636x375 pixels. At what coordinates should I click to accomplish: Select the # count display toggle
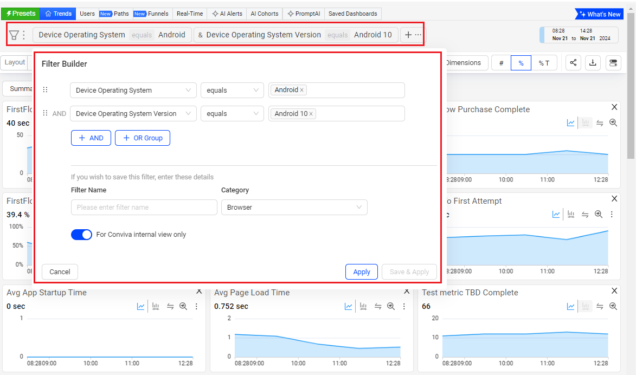coord(501,63)
